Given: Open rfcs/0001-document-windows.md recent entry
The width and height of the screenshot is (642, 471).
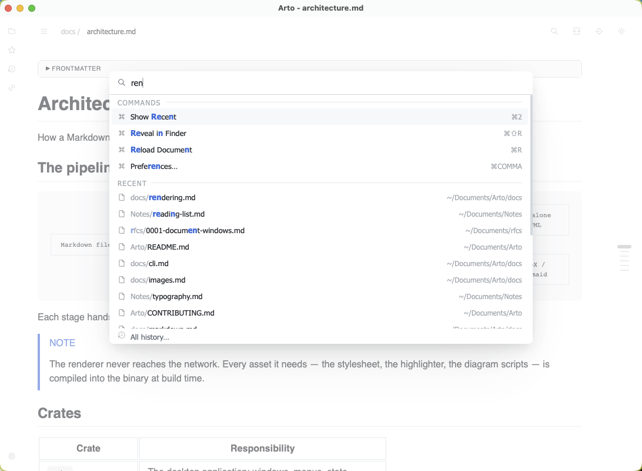Looking at the screenshot, I should click(320, 230).
